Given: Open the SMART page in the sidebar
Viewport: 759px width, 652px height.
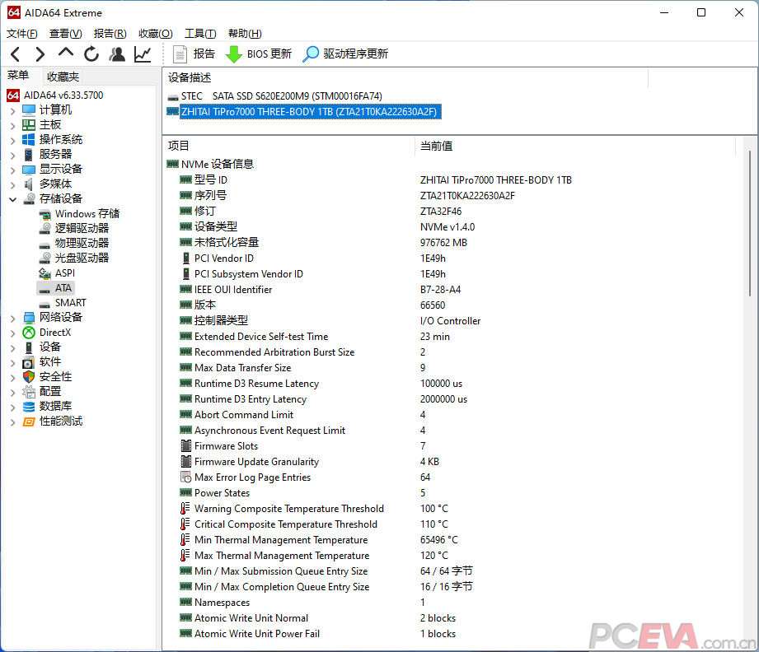Looking at the screenshot, I should coord(70,302).
